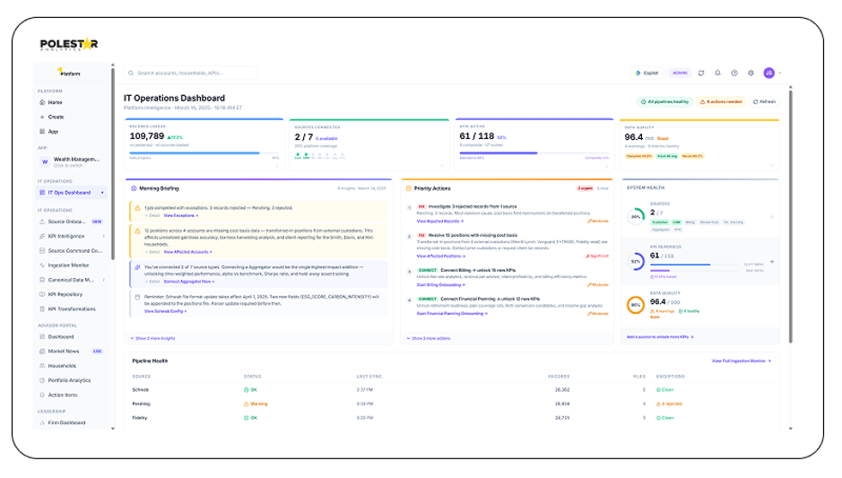Open Source Command Center in sidebar
This screenshot has width=842, height=478.
coord(70,250)
